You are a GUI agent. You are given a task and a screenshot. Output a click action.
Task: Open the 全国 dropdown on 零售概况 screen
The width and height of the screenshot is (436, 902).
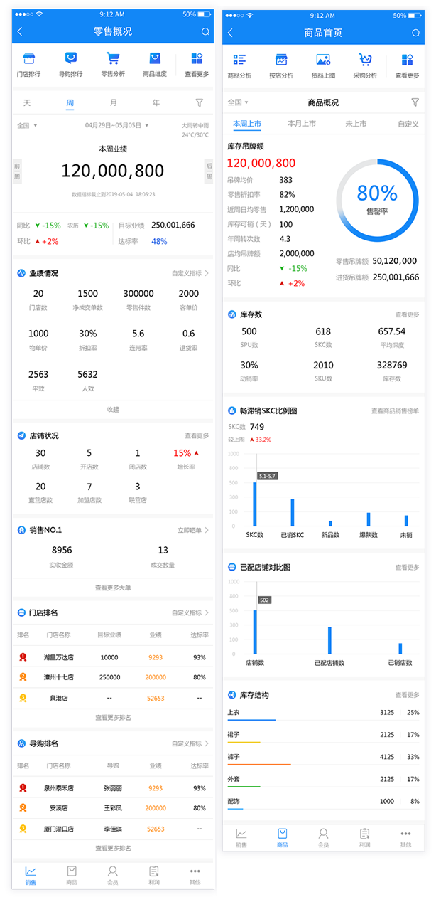(27, 126)
